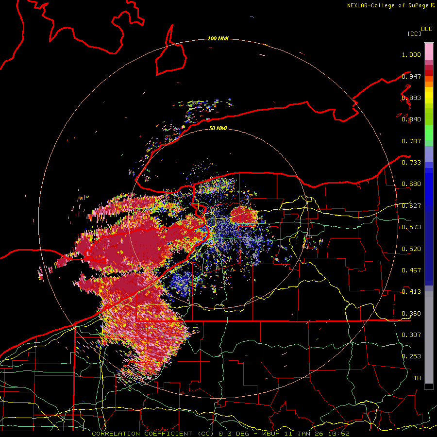The image size is (437, 437).
Task: Click the DCC label above the color scale
Action: 426,29
